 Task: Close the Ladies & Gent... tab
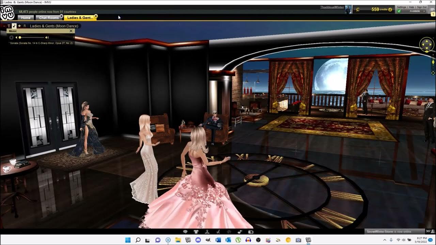[x=96, y=16]
